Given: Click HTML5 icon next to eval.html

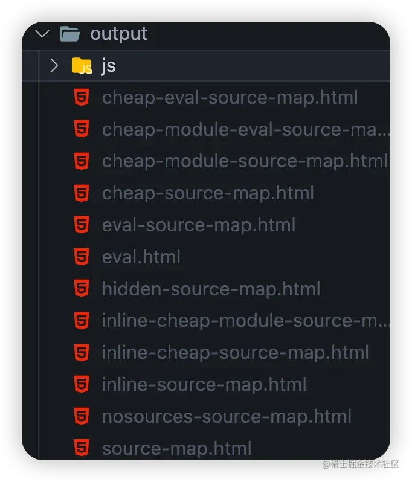Looking at the screenshot, I should pos(82,257).
